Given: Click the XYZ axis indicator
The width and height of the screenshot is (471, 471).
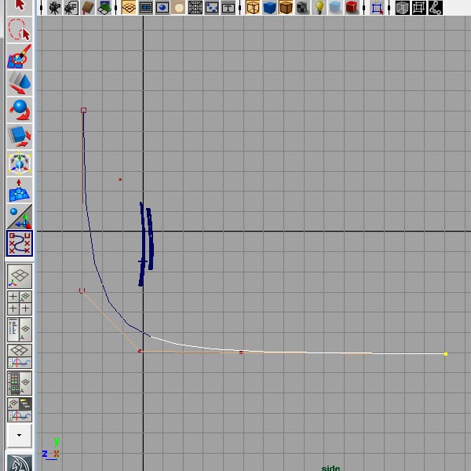Looking at the screenshot, I should [51, 449].
